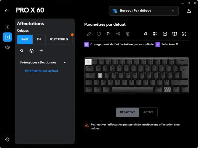This screenshot has width=198, height=148.
Task: Click the open book guide icon
Action: (x=175, y=34)
